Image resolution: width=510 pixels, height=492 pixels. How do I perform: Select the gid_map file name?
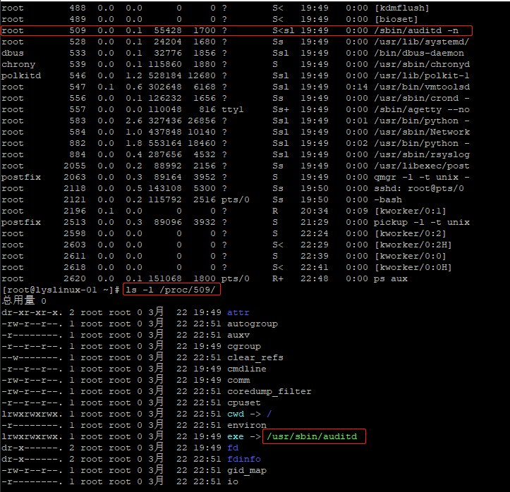(247, 471)
